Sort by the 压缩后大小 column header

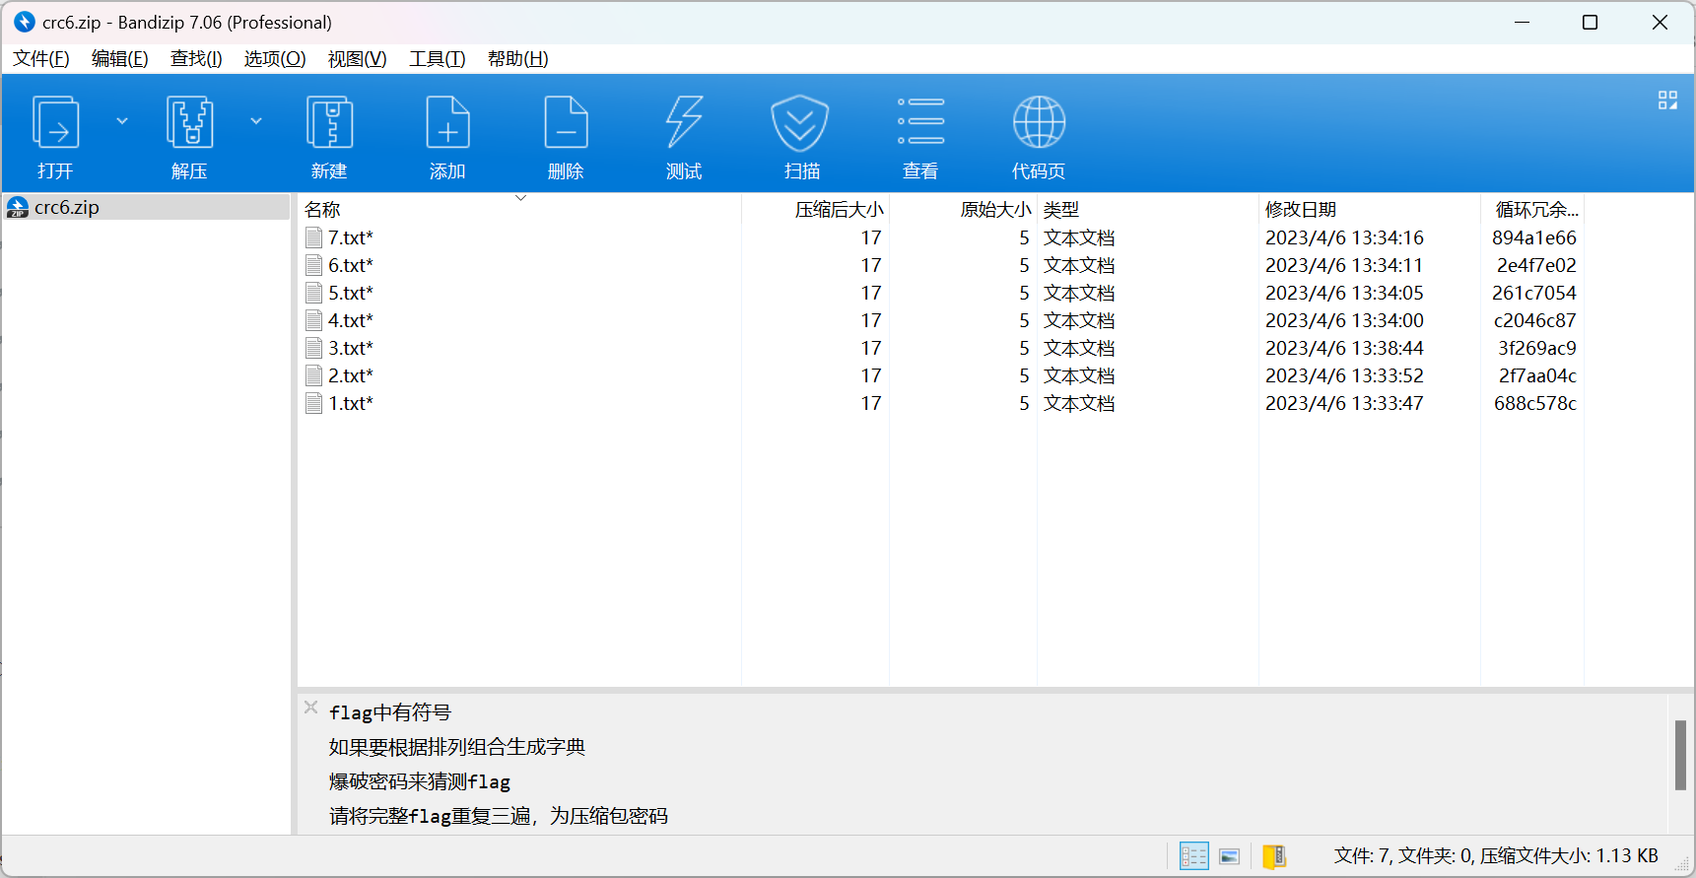[x=840, y=209]
